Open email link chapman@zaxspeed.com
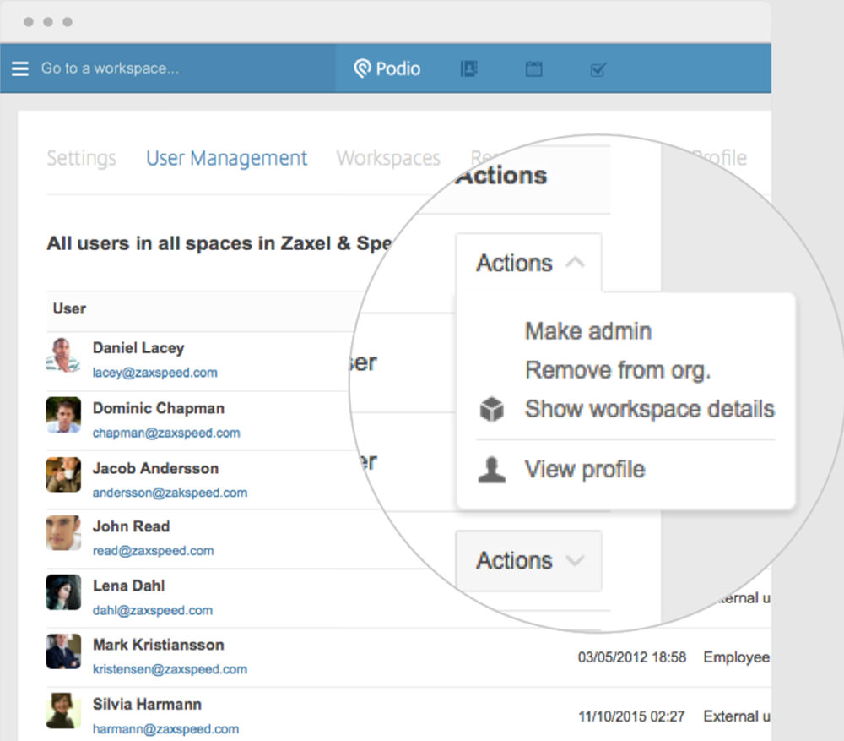The height and width of the screenshot is (741, 844). coord(166,433)
